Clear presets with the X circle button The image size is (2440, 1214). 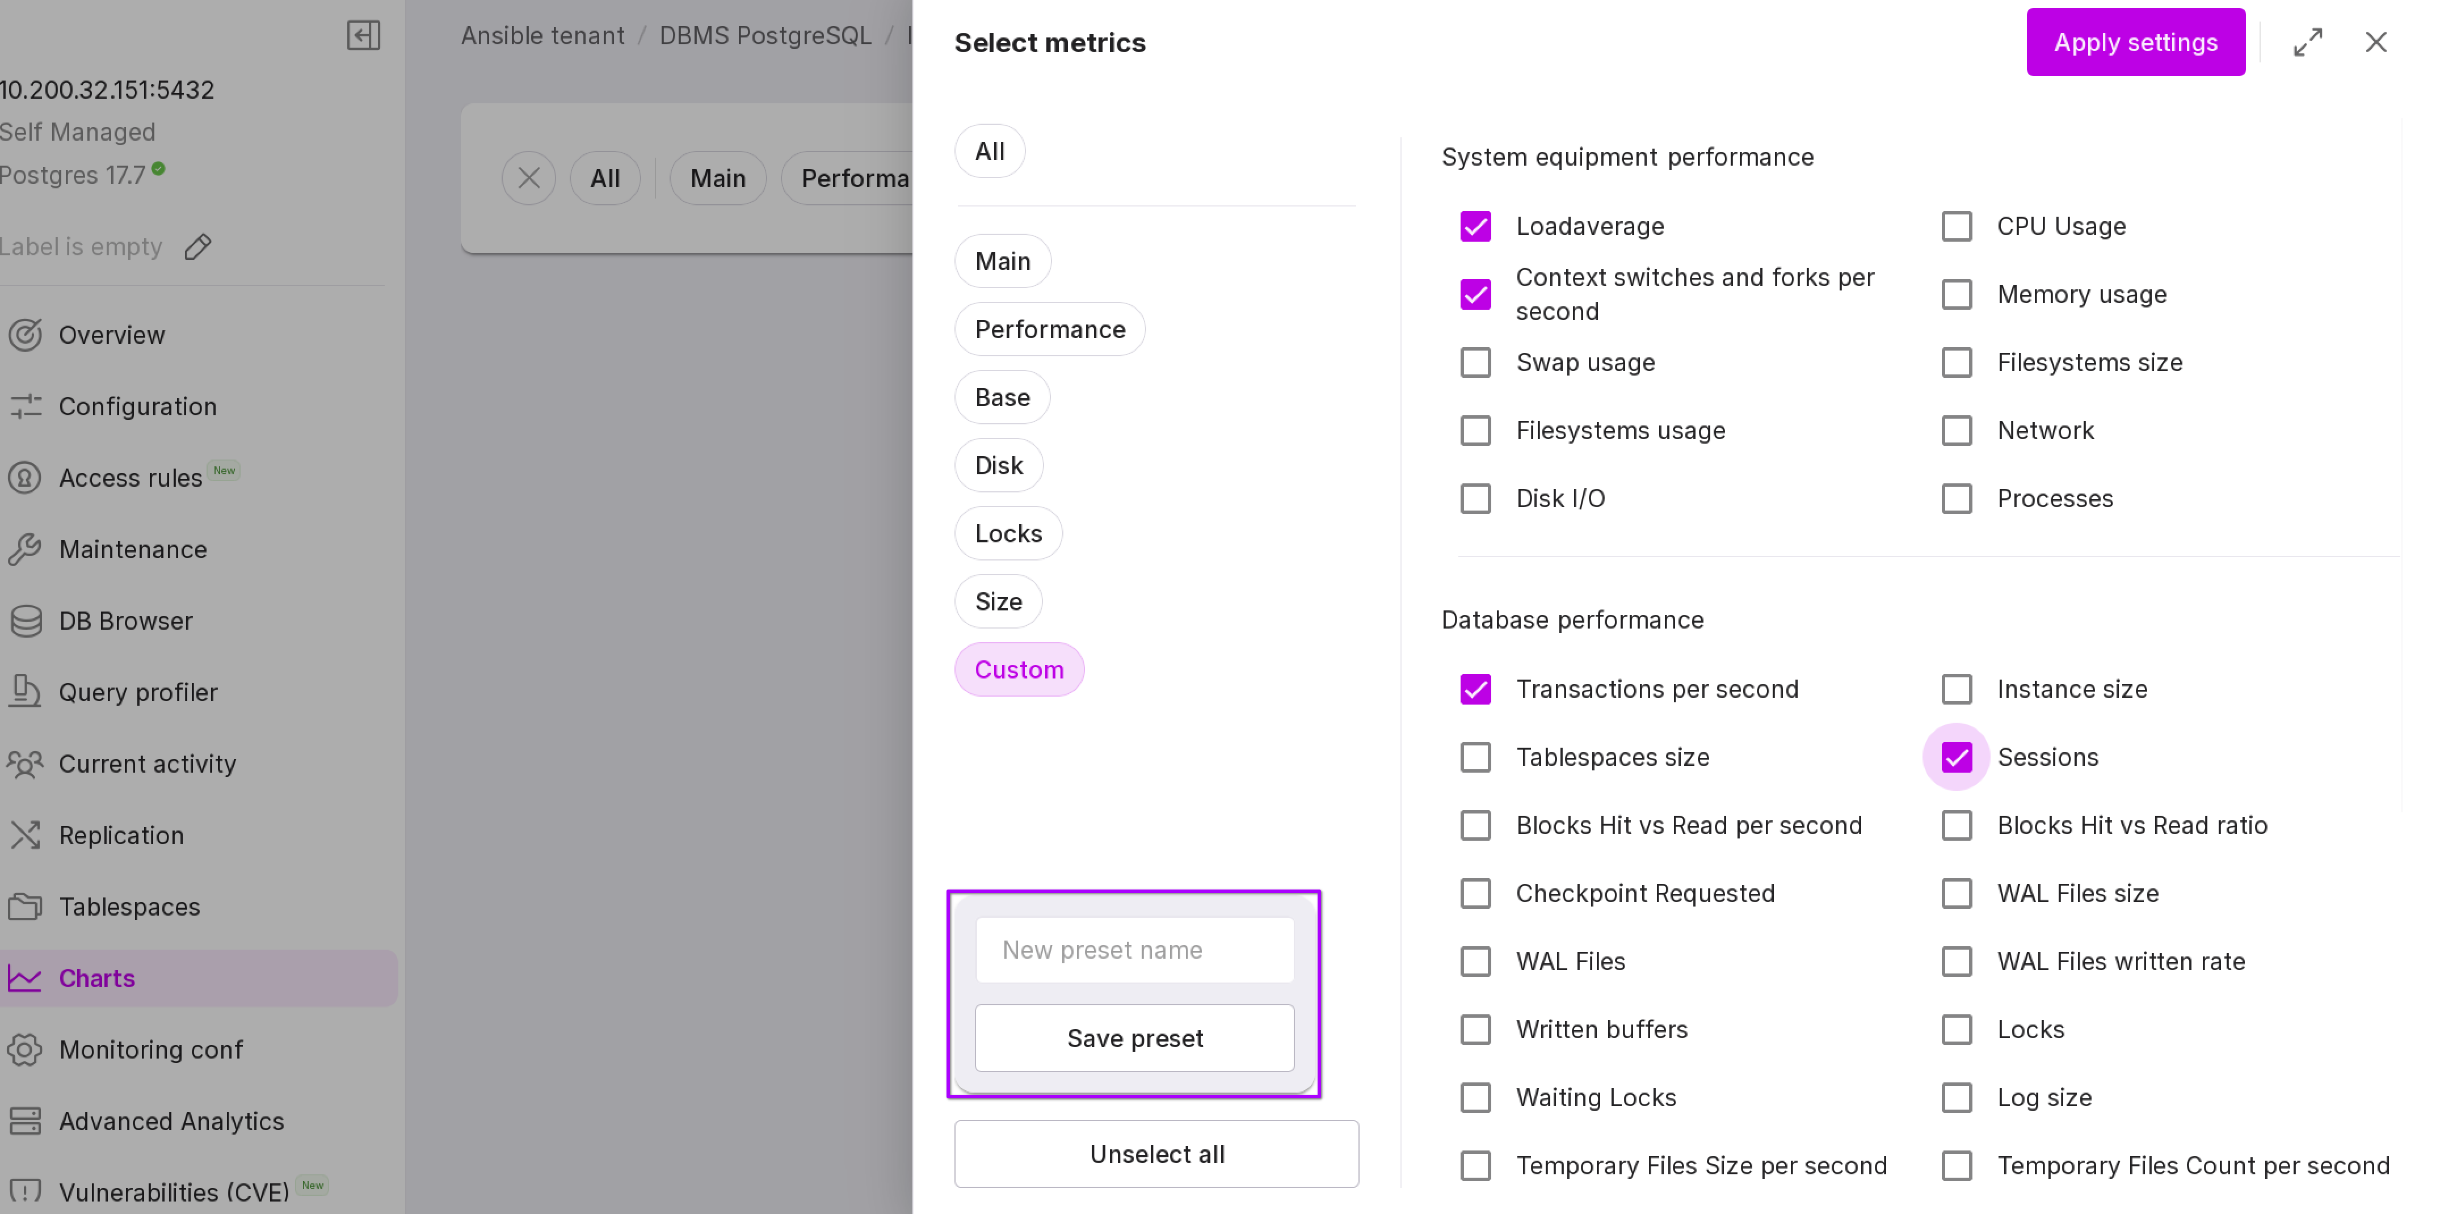pos(528,178)
